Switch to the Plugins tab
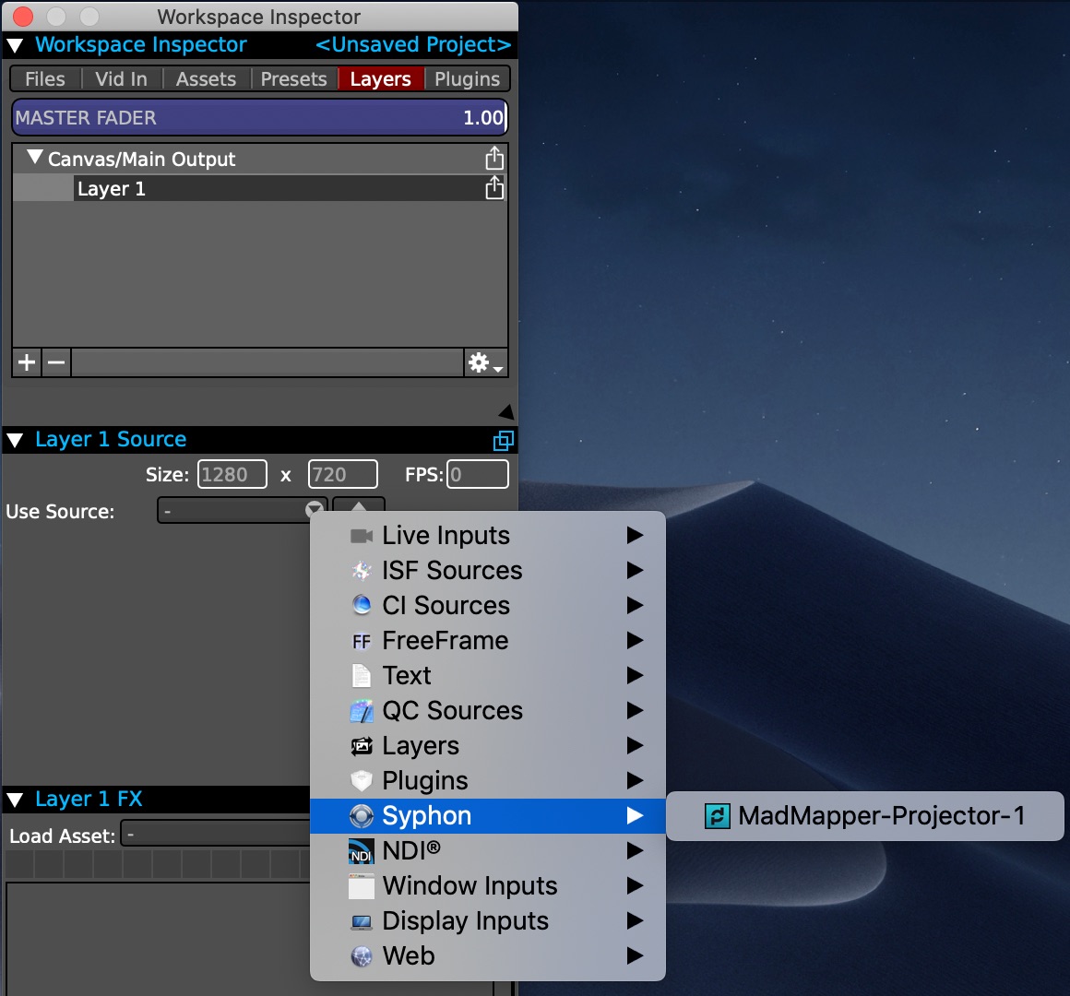 (x=468, y=79)
